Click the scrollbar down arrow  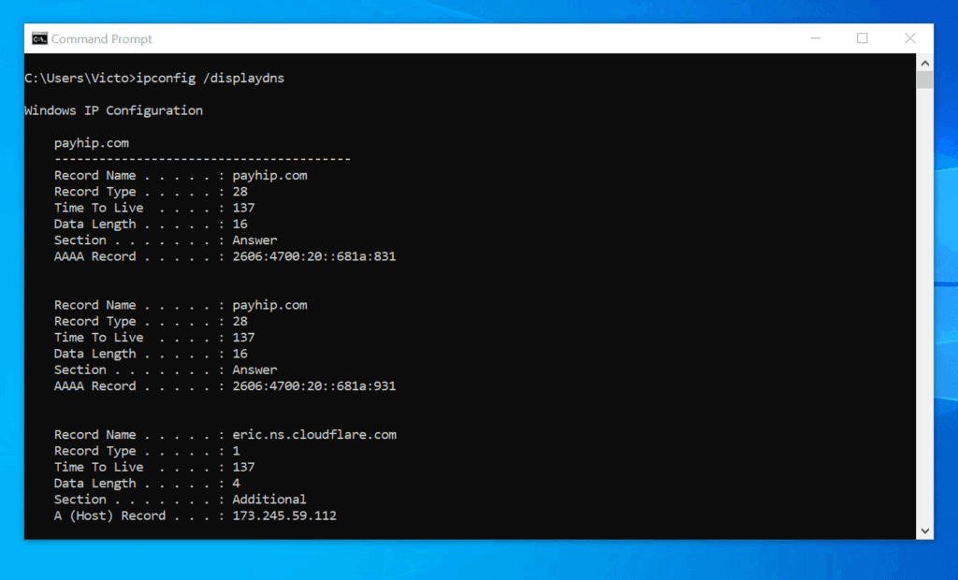(x=924, y=530)
